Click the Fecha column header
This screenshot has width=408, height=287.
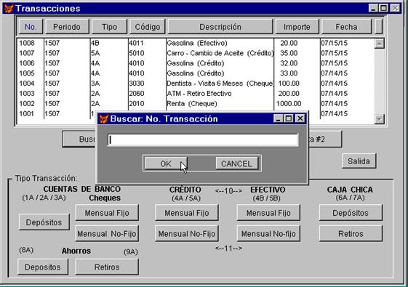coord(346,27)
